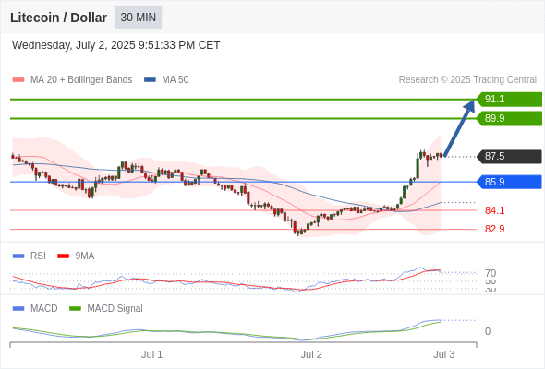Image resolution: width=545 pixels, height=369 pixels.
Task: Select the 89.9 green resistance label
Action: [x=509, y=118]
